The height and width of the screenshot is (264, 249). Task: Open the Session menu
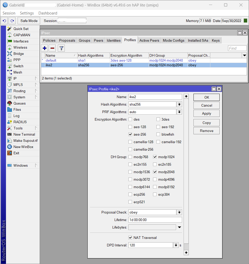click(9, 13)
